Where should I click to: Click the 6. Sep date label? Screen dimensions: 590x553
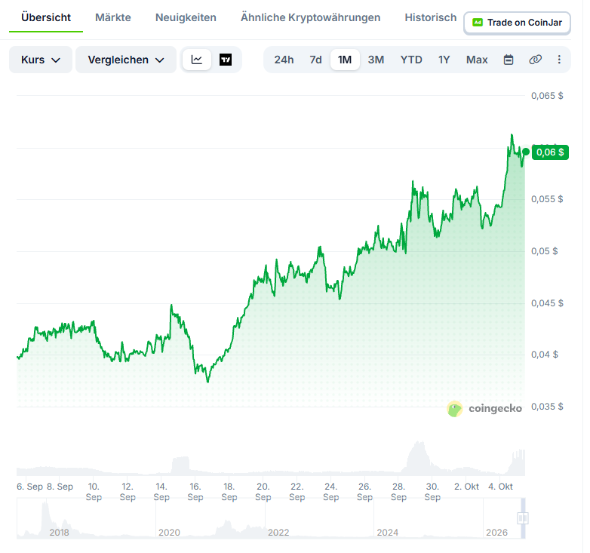tap(29, 487)
